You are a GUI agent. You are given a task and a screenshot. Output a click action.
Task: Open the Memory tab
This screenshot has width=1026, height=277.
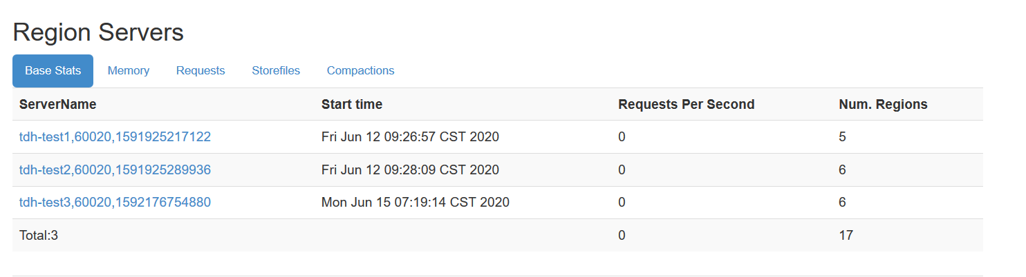click(x=129, y=71)
